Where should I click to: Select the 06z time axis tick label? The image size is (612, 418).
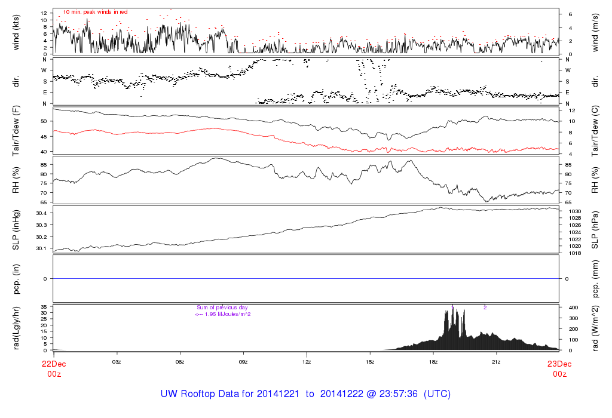click(x=180, y=362)
